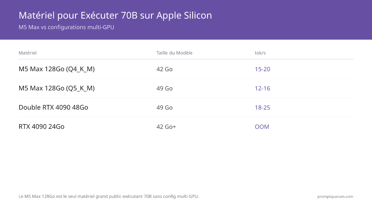Click the subtitle 'M5 Max vs configurations multi-GPU'
The width and height of the screenshot is (372, 209).
point(66,27)
